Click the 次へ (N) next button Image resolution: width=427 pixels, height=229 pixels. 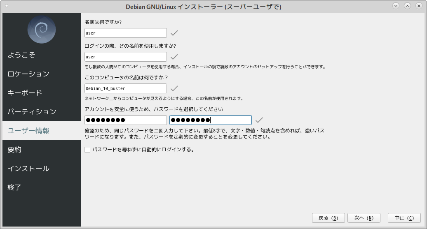364,218
